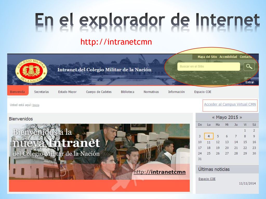Screen dimensions: 266x199
Task: Select highlighted day 4 in calendar
Action: 209,136
